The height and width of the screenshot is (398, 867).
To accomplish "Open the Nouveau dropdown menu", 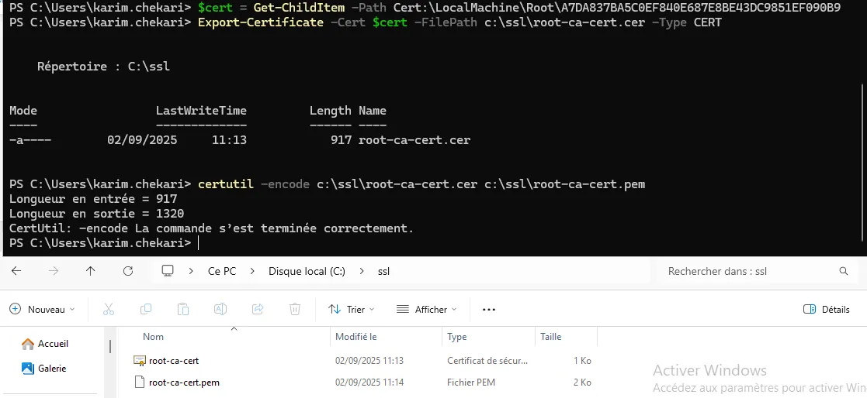I will point(43,309).
